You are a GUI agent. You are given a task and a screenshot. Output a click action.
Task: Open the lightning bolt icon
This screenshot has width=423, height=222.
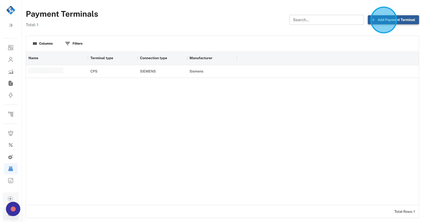(11, 95)
